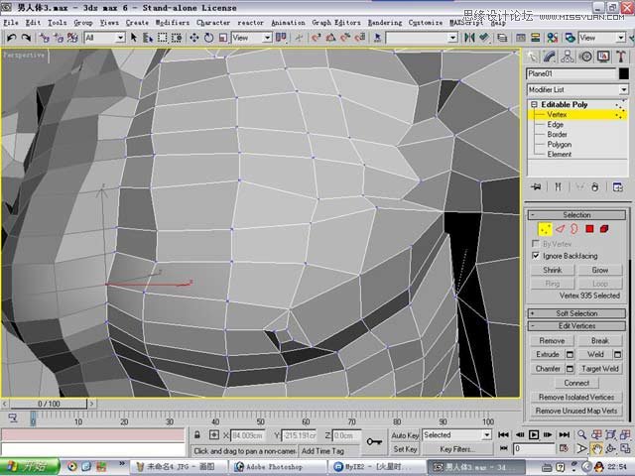The height and width of the screenshot is (476, 635).
Task: Open the Named Selection Sets dropdown
Action: pos(422,38)
